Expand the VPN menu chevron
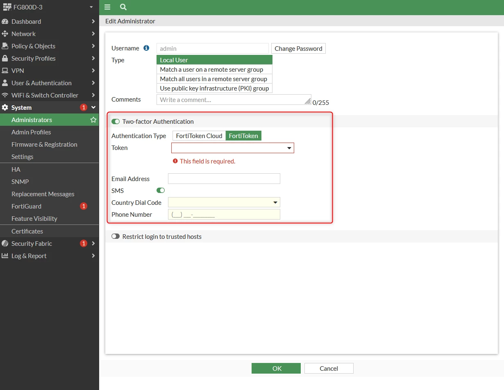 coord(93,70)
